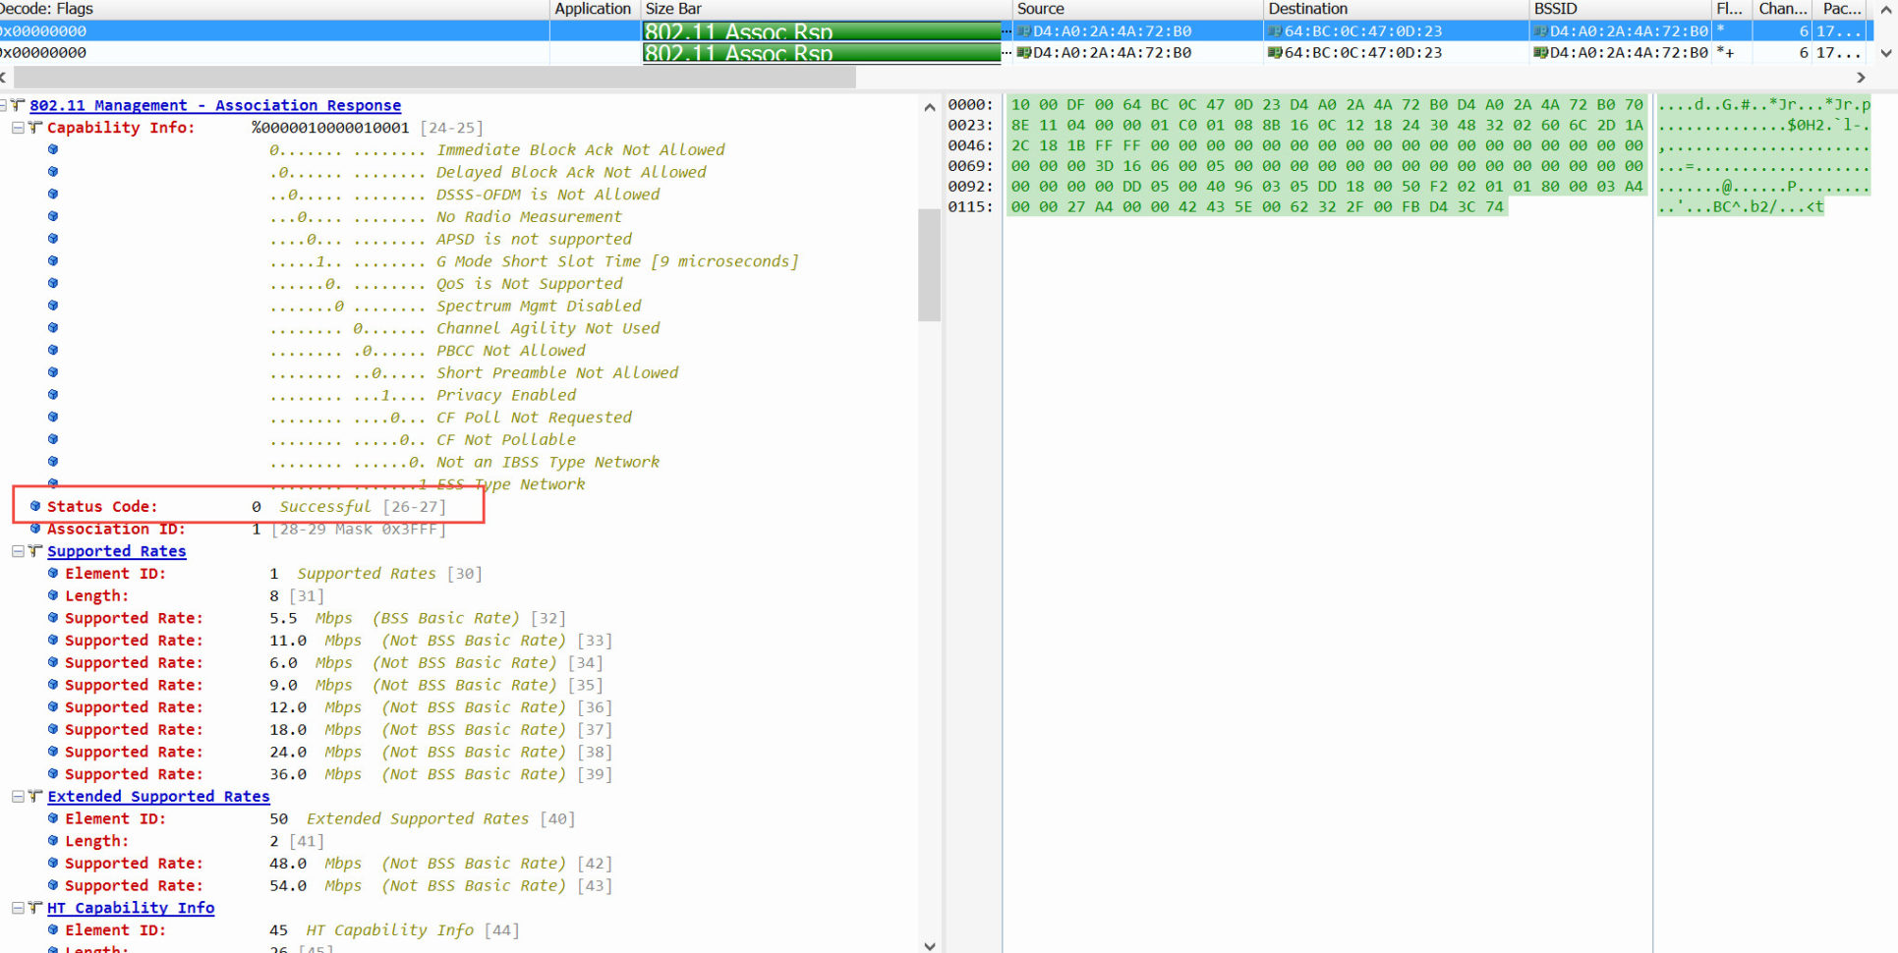Click the packet list horizontal scrollbar right arrow
Viewport: 1898px width, 953px height.
[x=1860, y=77]
